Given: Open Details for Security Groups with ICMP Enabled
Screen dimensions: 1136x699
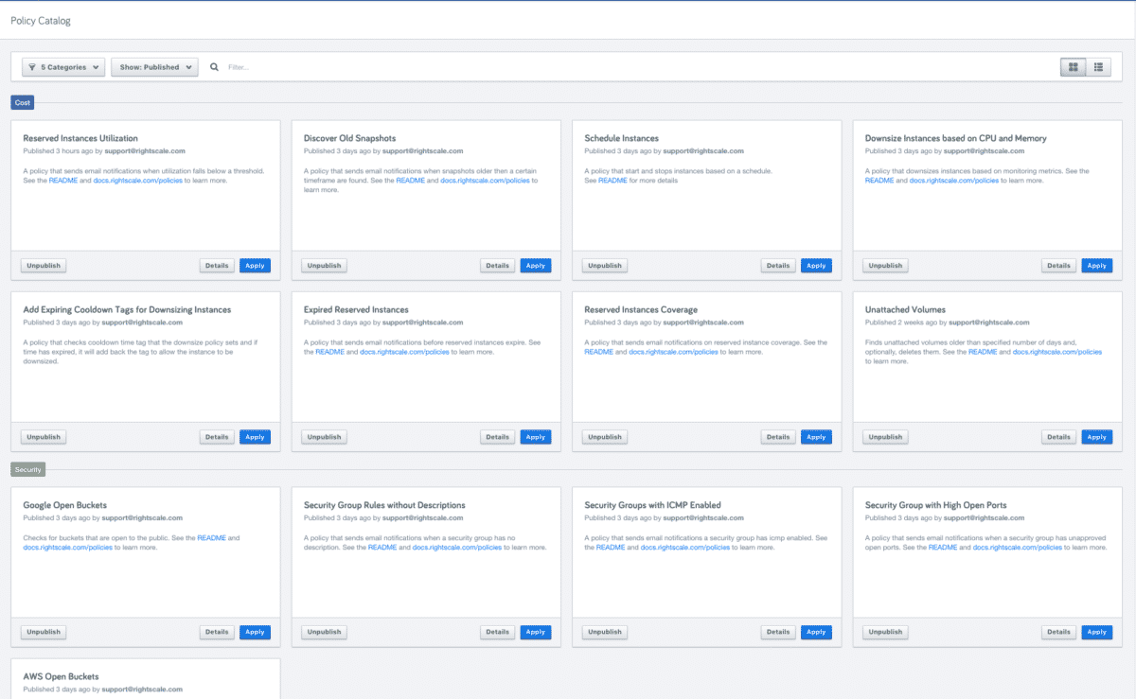Looking at the screenshot, I should (x=778, y=632).
